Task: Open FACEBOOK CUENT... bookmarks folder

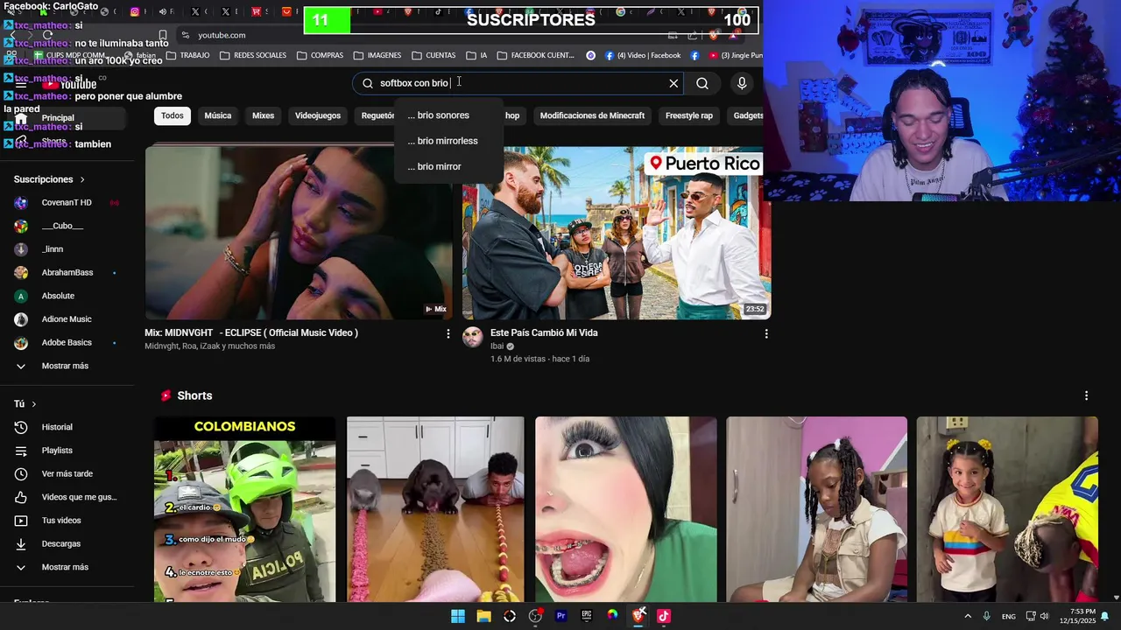Action: 535,55
